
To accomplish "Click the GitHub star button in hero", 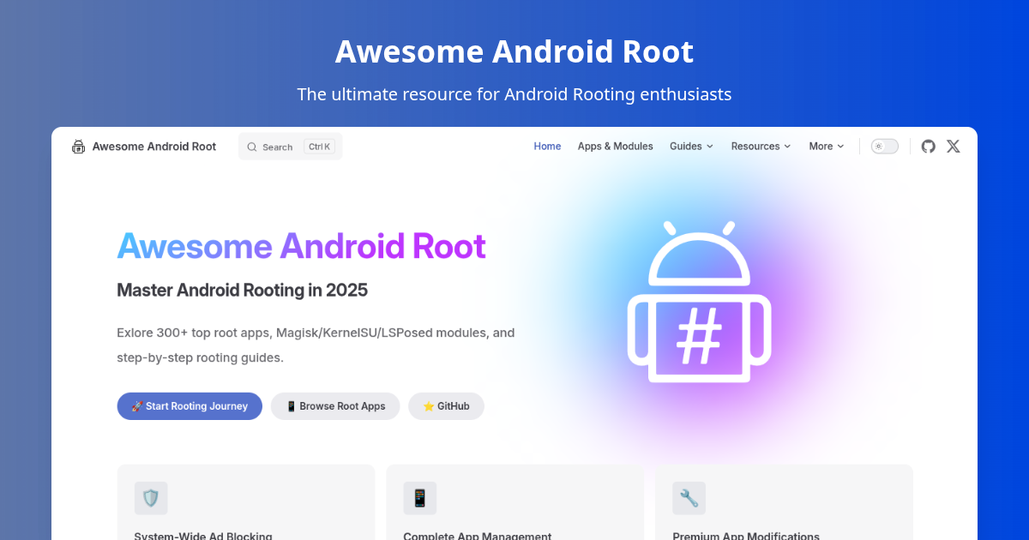I will [x=446, y=406].
